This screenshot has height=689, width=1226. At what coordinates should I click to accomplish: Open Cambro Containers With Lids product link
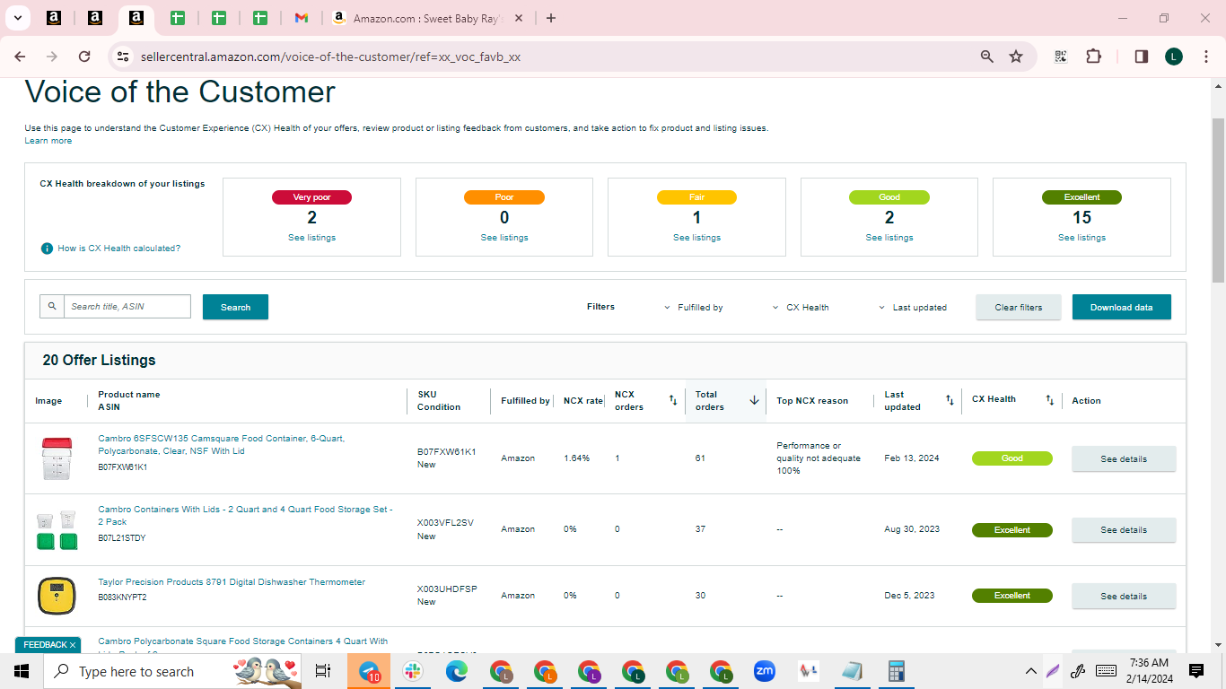[x=245, y=515]
